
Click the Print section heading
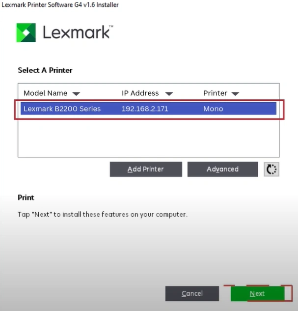[26, 198]
